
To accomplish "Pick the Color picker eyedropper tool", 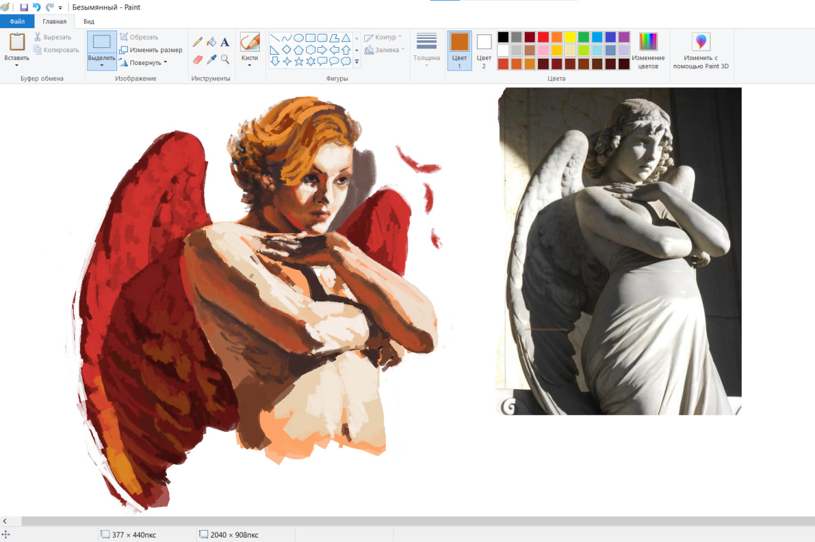I will point(211,59).
